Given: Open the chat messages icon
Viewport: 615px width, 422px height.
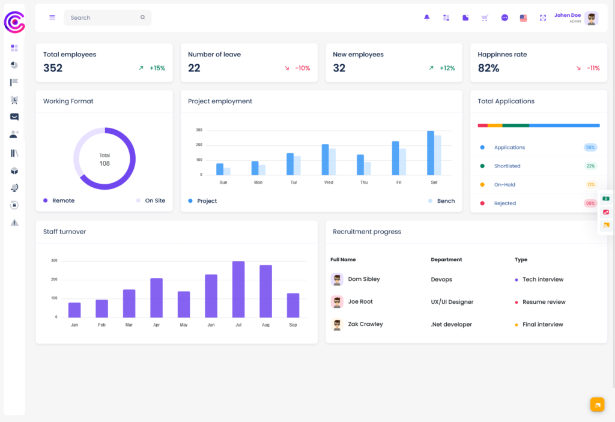Looking at the screenshot, I should pyautogui.click(x=504, y=17).
